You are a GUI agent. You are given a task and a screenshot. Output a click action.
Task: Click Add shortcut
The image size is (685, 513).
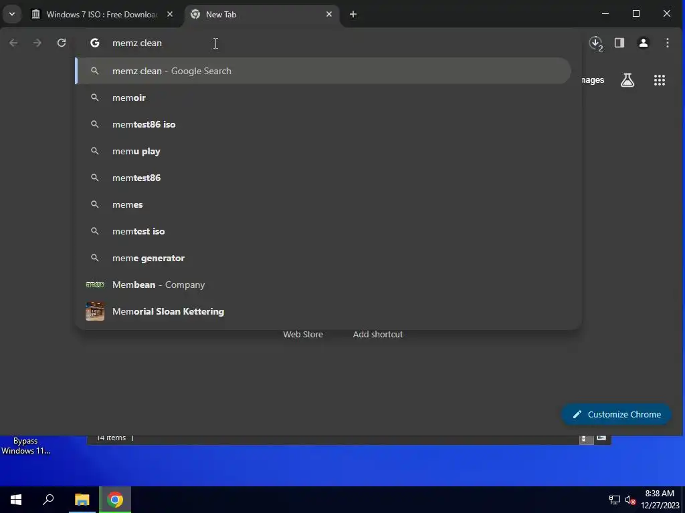378,334
